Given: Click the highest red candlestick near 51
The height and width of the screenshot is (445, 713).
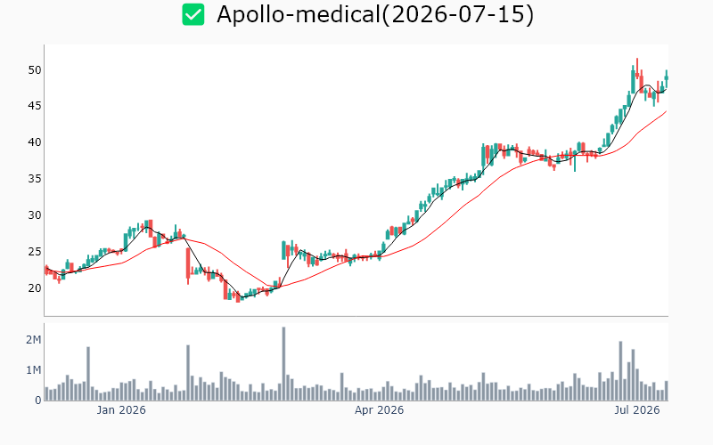Looking at the screenshot, I should coord(637,73).
